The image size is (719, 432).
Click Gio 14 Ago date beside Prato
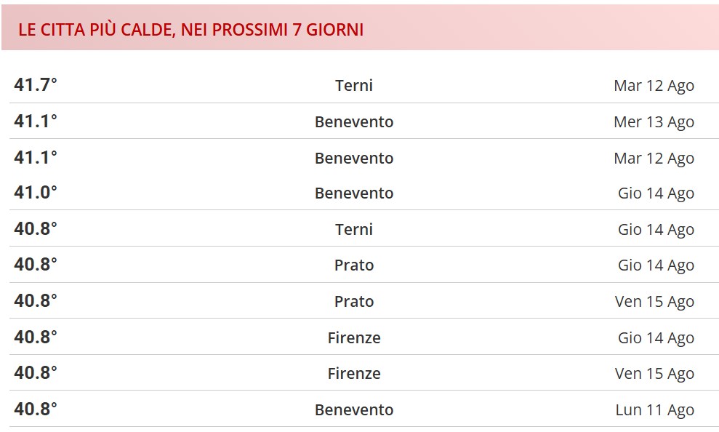pyautogui.click(x=656, y=265)
